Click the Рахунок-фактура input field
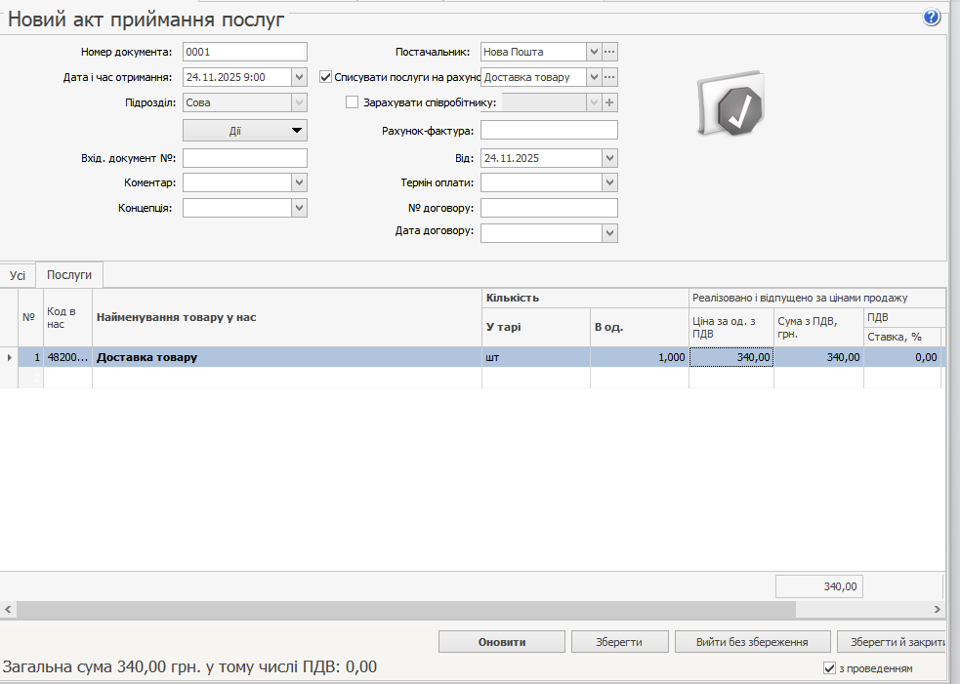Image resolution: width=960 pixels, height=684 pixels. pyautogui.click(x=549, y=131)
